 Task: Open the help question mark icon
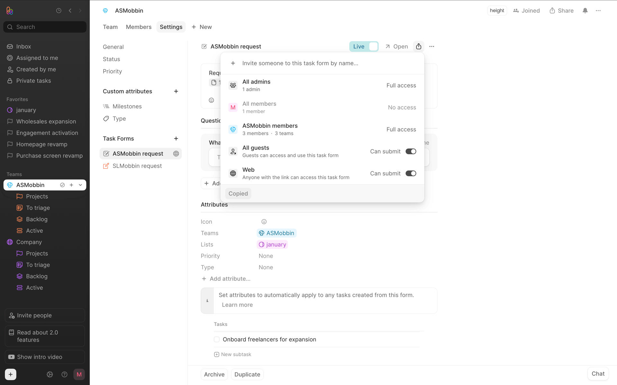tap(64, 374)
